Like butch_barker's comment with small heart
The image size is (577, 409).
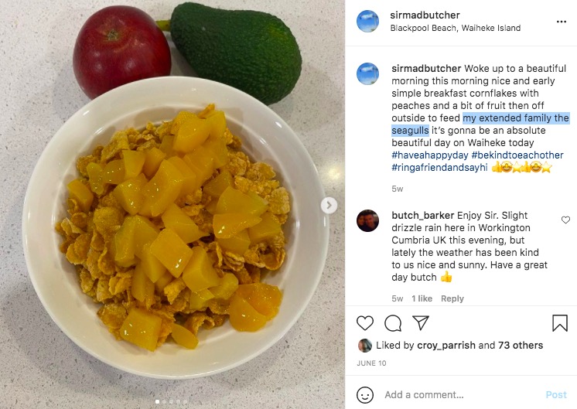[565, 220]
